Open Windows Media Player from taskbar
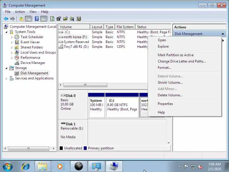Screen dimensions: 229x172 click(60, 166)
